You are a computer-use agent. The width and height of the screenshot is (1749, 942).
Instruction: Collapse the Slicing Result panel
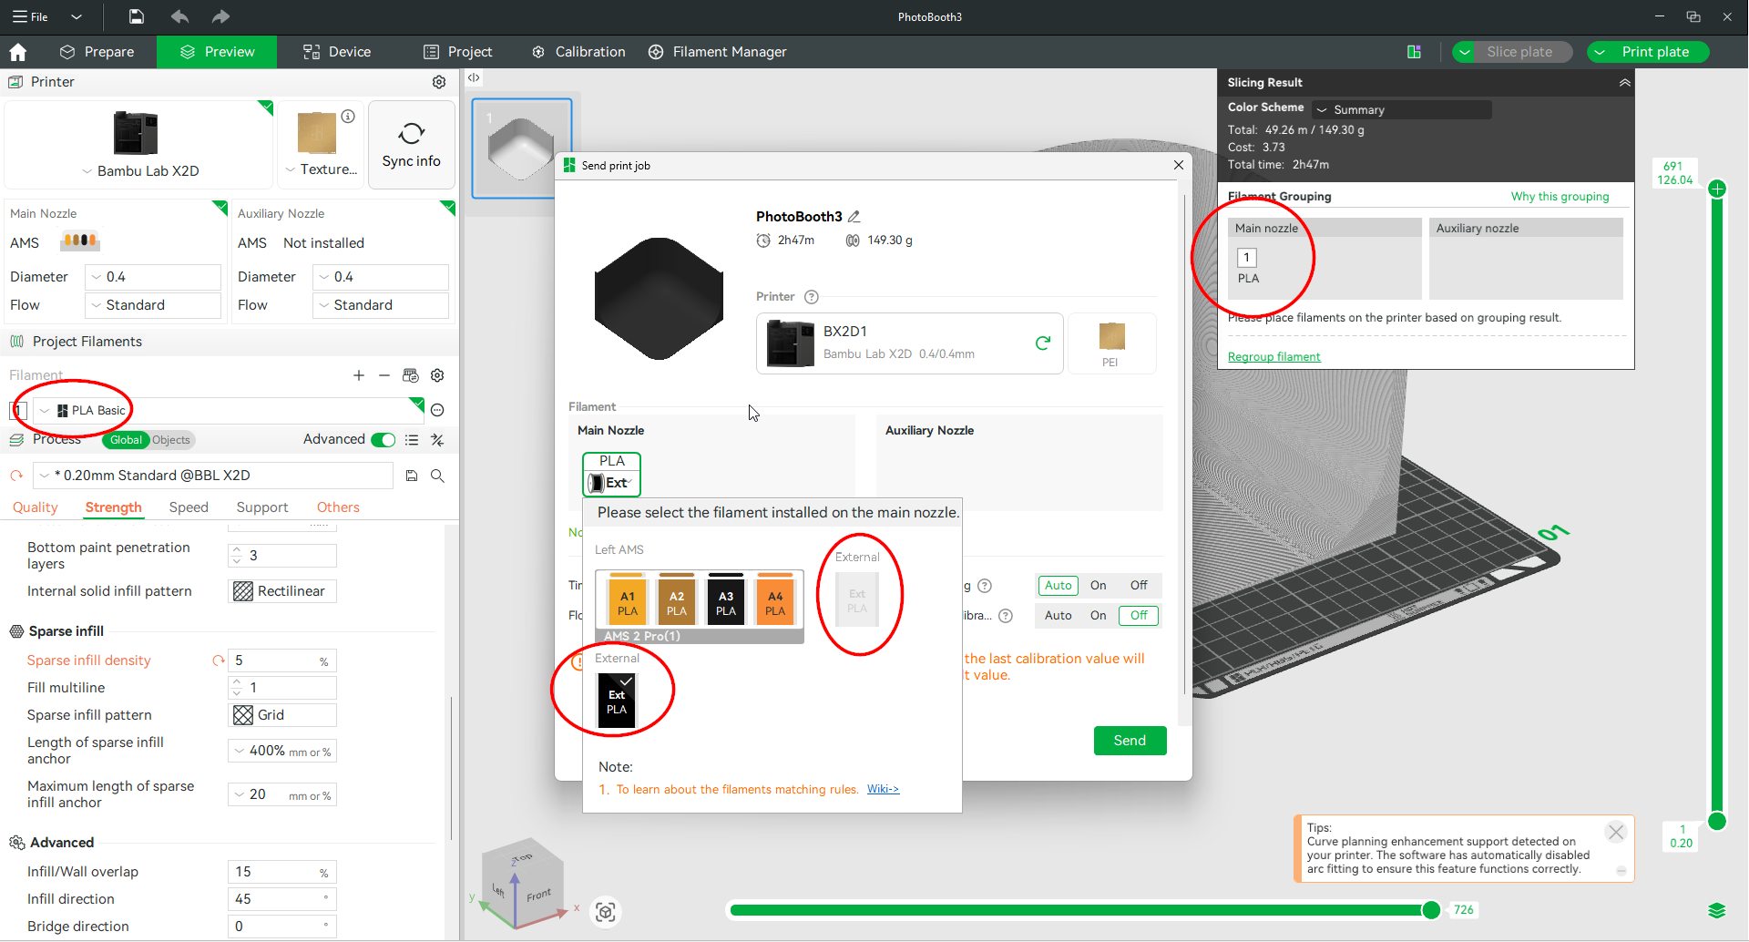click(1624, 82)
